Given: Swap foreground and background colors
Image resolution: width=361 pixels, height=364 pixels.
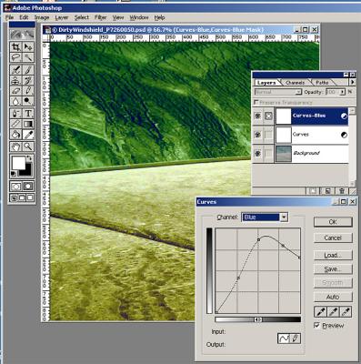Looking at the screenshot, I should click(29, 158).
